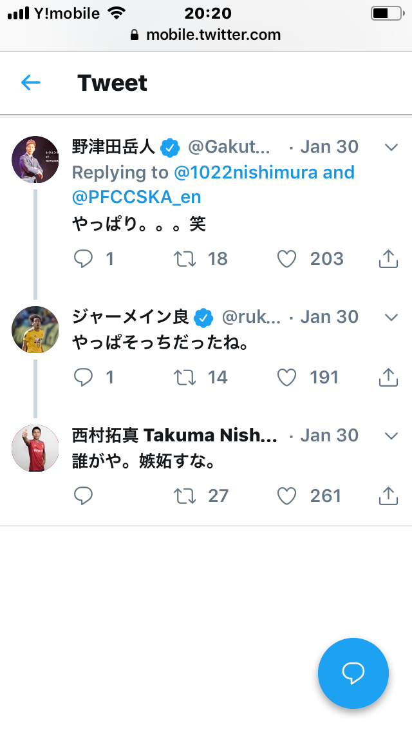Retweet the tweet with 27 retweets
The image size is (412, 732).
[185, 496]
